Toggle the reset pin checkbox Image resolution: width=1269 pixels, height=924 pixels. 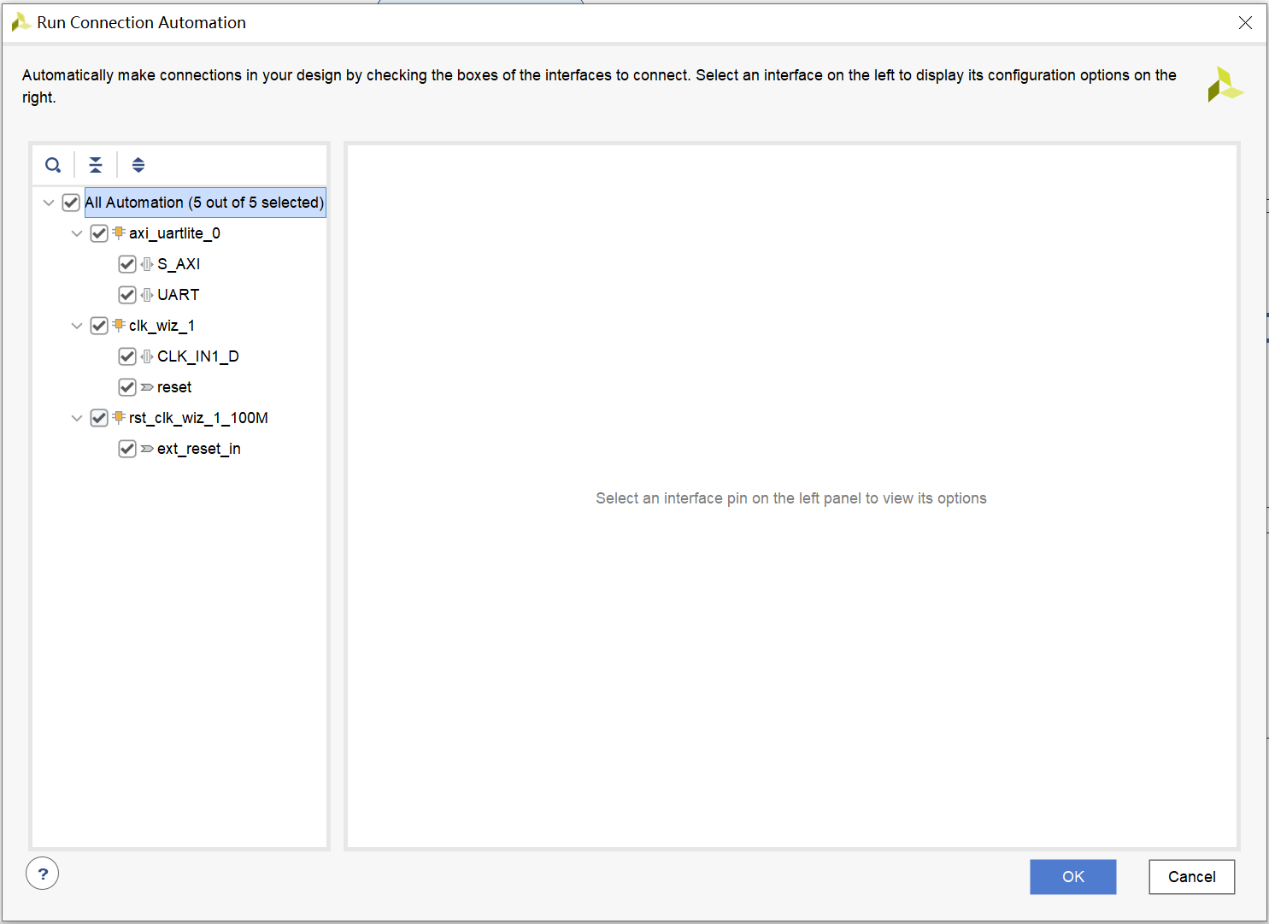127,387
